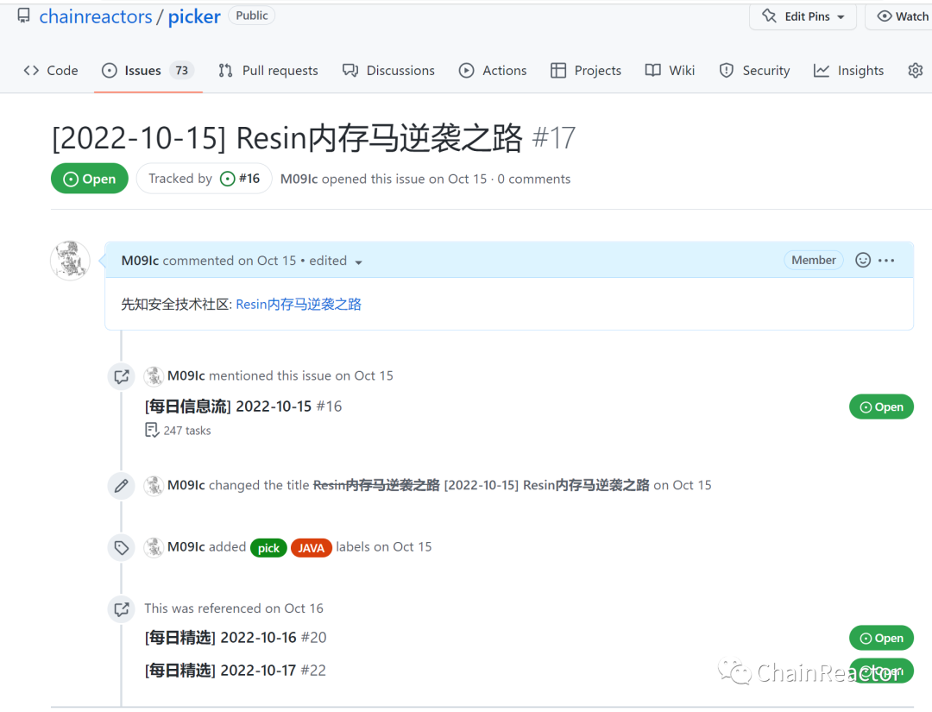Select the pick label
This screenshot has height=712, width=932.
click(x=268, y=547)
